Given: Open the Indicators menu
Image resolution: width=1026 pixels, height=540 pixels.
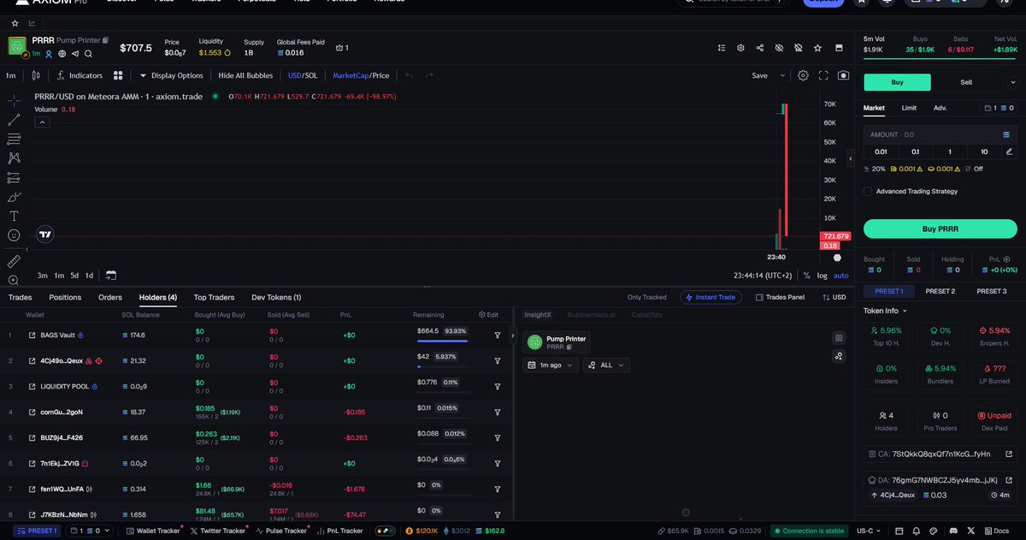Looking at the screenshot, I should coord(80,75).
